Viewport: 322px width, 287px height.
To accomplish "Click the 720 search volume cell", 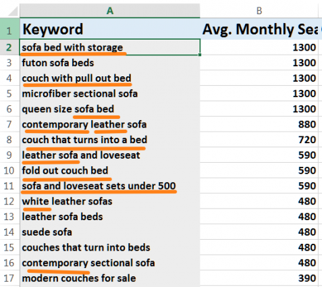I will pos(259,140).
